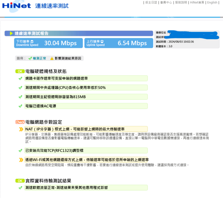Select 測速軟體流量正常 result row
Screen dimensions: 223x198
86,187
